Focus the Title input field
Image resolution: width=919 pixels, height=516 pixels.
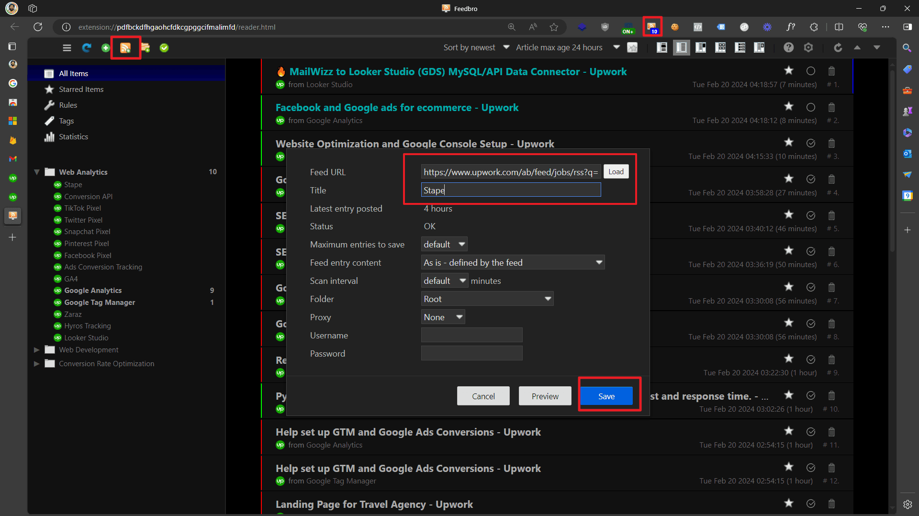[511, 190]
